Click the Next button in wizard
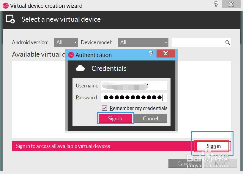 [x=220, y=164]
